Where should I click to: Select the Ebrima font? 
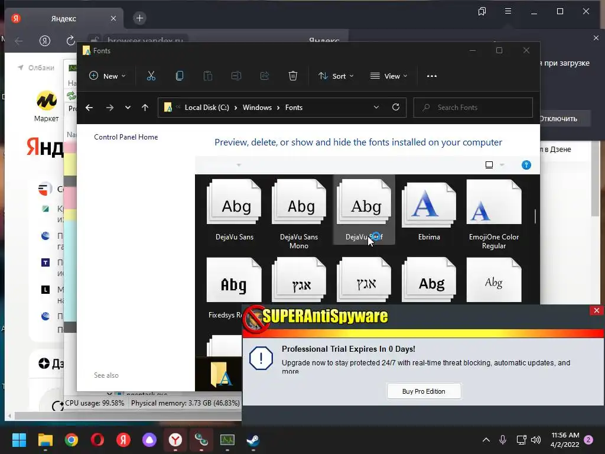coord(429,210)
